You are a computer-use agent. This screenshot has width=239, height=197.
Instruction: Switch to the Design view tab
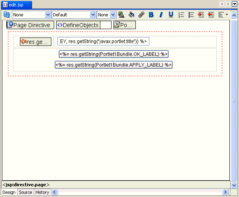[x=9, y=192]
